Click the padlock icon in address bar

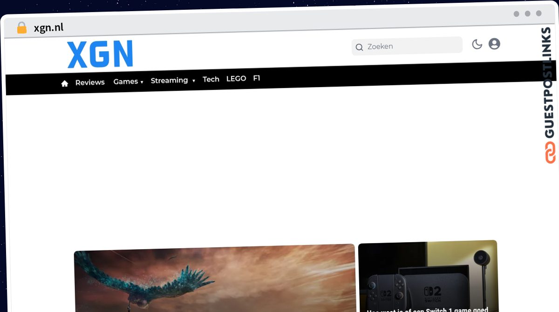tap(22, 28)
